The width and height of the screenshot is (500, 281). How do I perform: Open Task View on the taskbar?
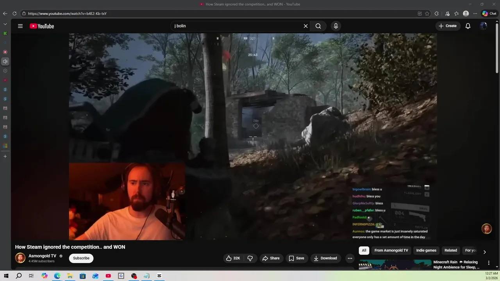(31, 276)
